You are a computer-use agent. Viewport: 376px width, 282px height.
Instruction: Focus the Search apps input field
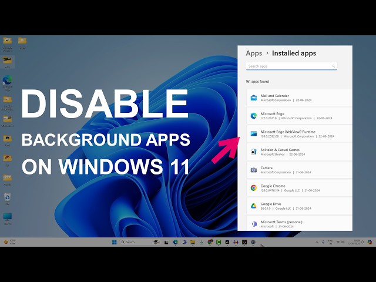coord(291,66)
